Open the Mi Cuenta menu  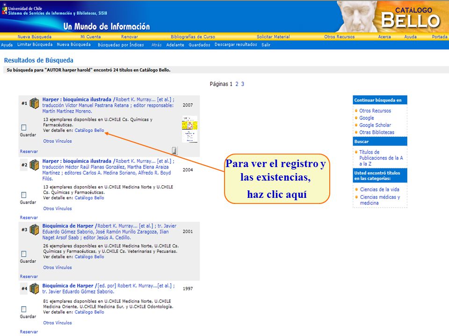click(90, 36)
